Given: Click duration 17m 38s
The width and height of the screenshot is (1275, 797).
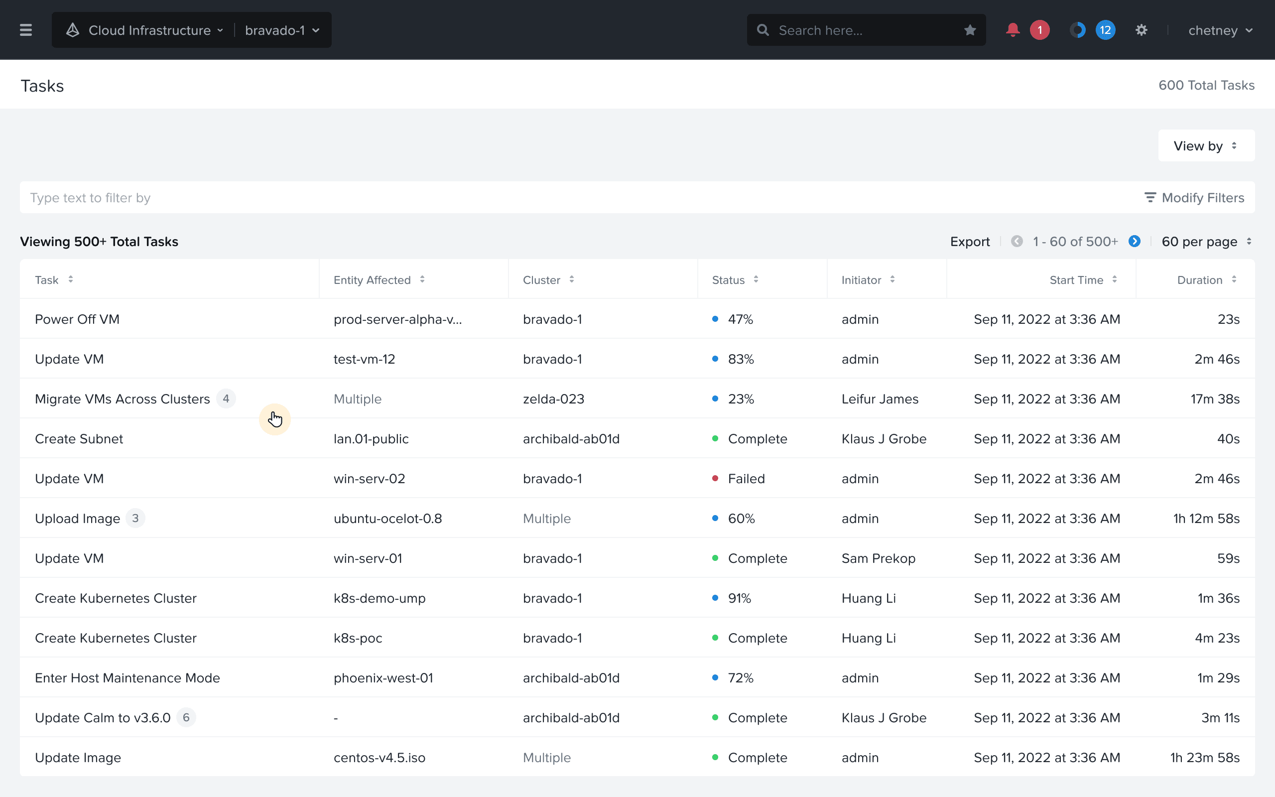Looking at the screenshot, I should point(1215,399).
